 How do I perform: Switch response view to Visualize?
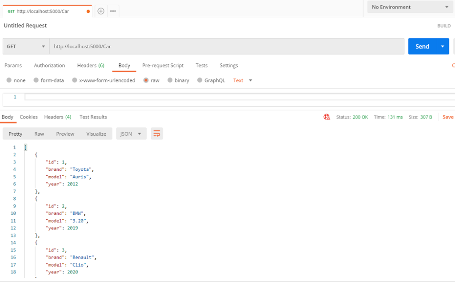[96, 134]
